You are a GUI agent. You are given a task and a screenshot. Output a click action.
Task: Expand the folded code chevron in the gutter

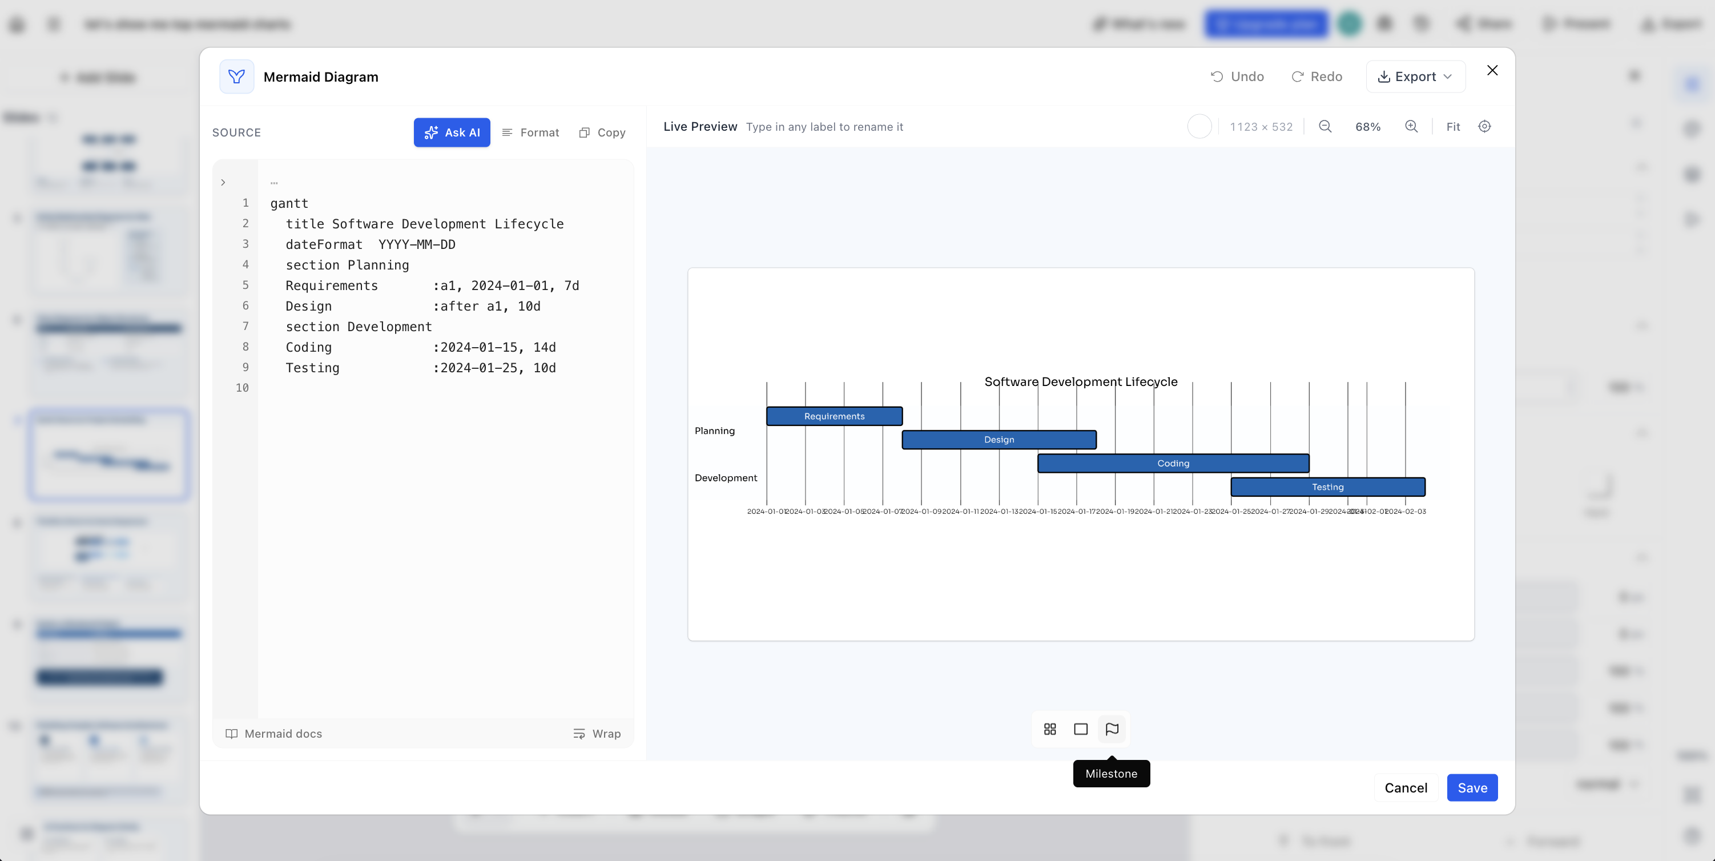click(x=223, y=182)
